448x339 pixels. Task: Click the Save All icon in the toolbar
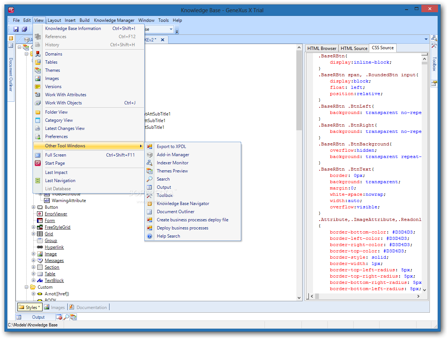point(24,29)
